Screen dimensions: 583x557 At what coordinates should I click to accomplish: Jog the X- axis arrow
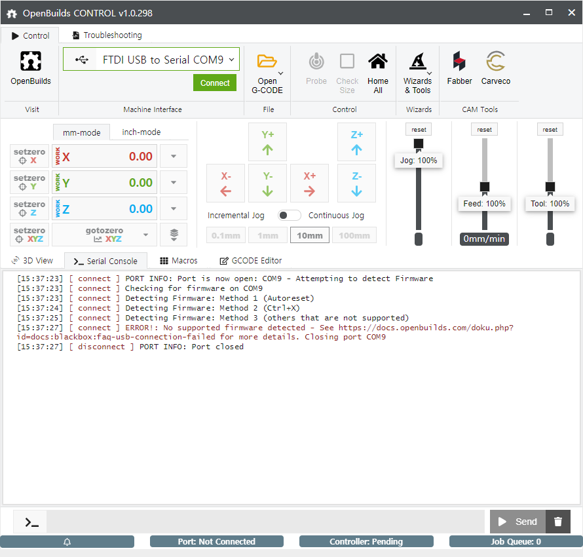tap(226, 183)
